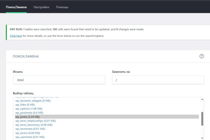
Task: Select the highlighted wp_posts table
Action: point(27,117)
